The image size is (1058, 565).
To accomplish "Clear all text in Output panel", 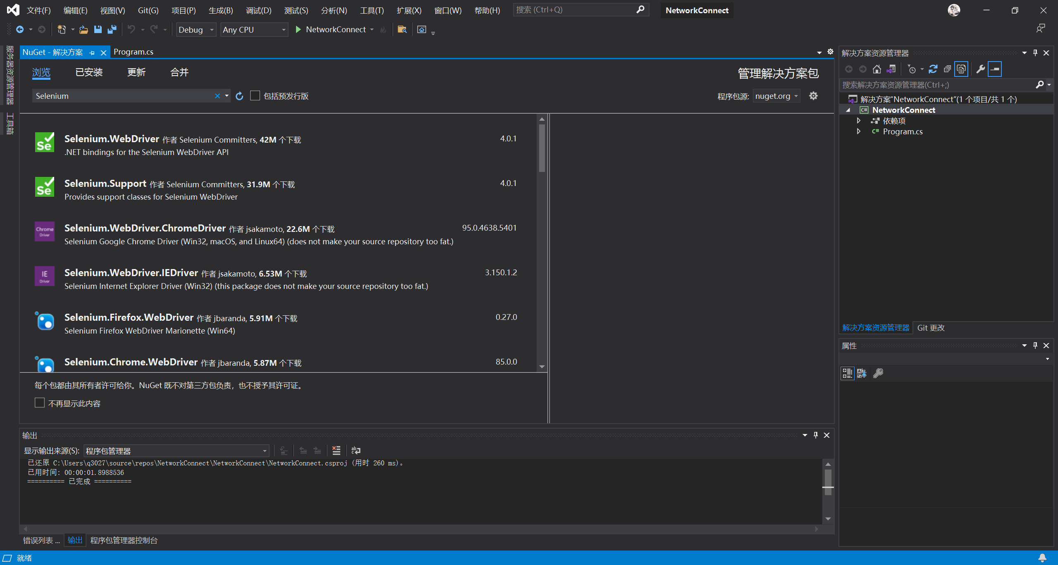I will pos(336,451).
